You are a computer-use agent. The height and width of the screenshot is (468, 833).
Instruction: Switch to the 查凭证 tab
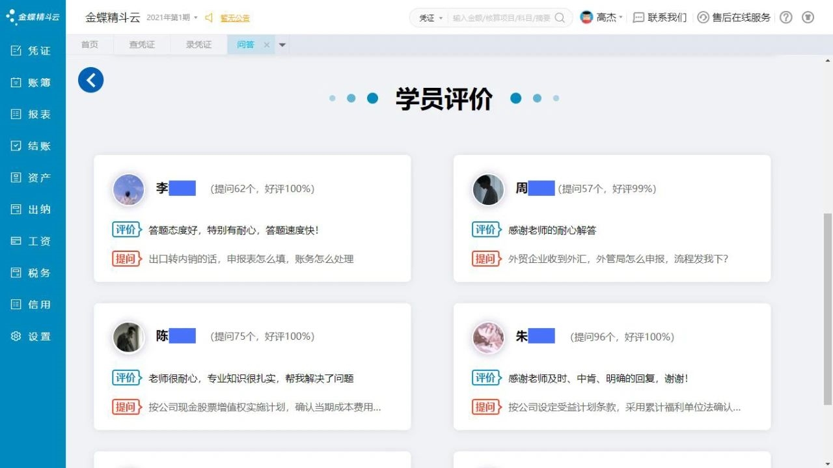[142, 45]
